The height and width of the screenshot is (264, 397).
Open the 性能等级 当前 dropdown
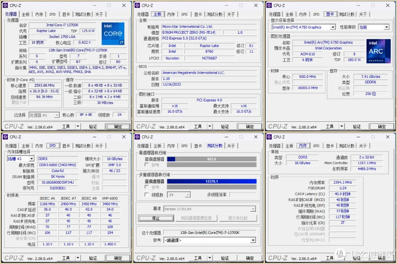pyautogui.click(x=374, y=27)
